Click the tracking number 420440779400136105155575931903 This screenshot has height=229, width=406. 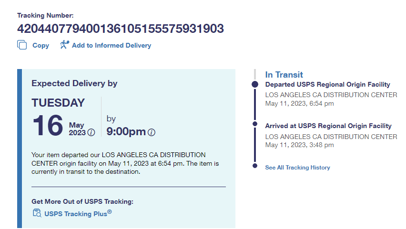pyautogui.click(x=121, y=29)
